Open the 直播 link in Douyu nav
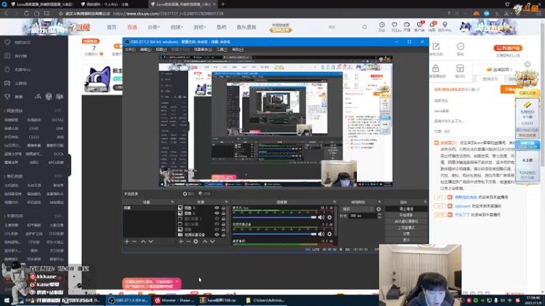The height and width of the screenshot is (306, 545). click(132, 27)
